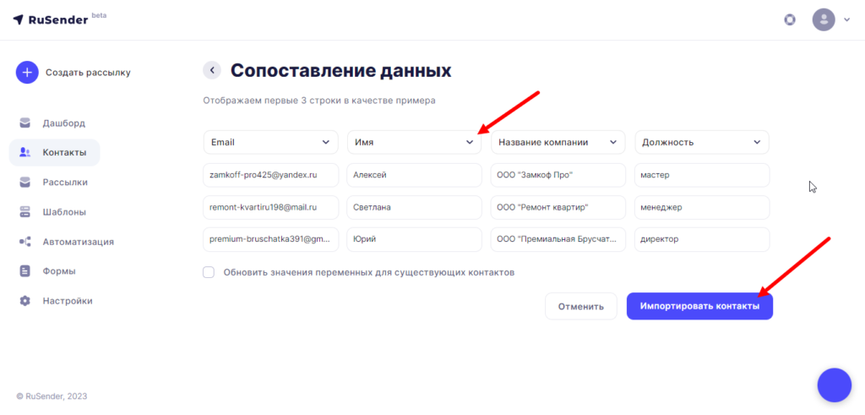
Task: Enable updating variable values for existing contacts
Action: point(209,273)
